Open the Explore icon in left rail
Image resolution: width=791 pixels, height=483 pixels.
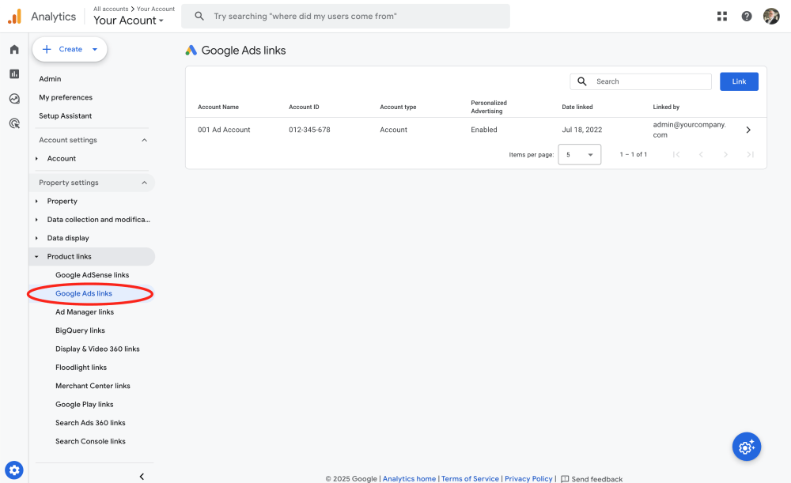14,99
